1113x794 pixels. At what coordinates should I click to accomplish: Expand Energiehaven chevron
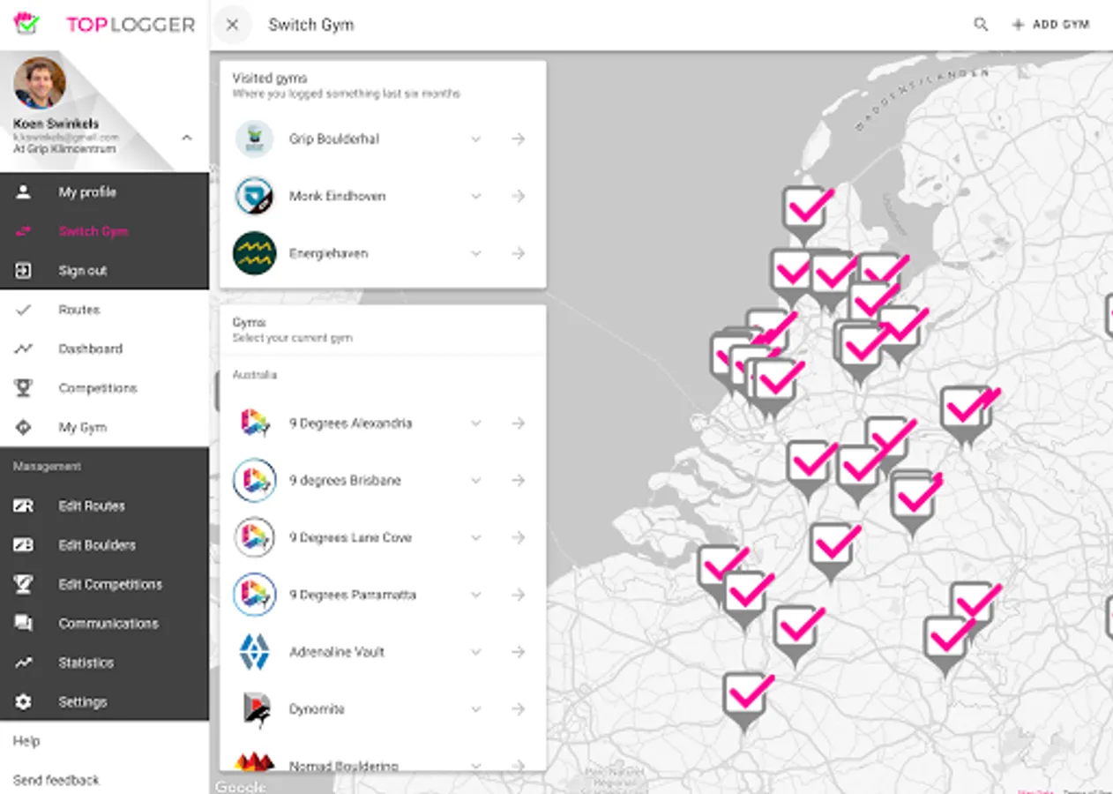(476, 253)
